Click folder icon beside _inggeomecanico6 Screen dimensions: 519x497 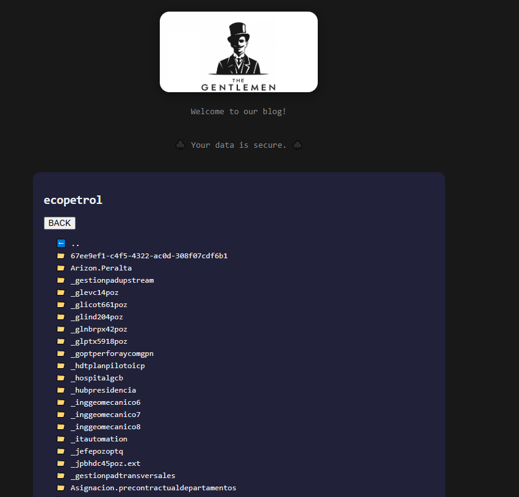[61, 402]
